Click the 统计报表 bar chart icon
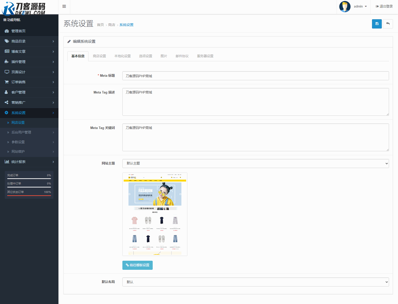 pyautogui.click(x=7, y=162)
